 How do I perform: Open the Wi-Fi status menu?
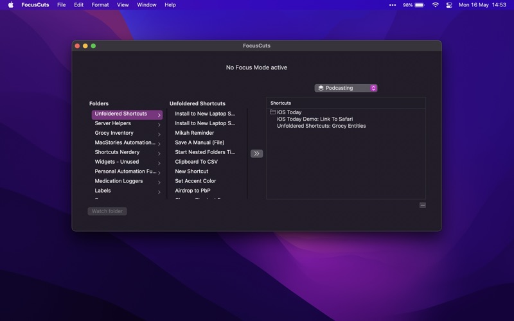tap(436, 5)
